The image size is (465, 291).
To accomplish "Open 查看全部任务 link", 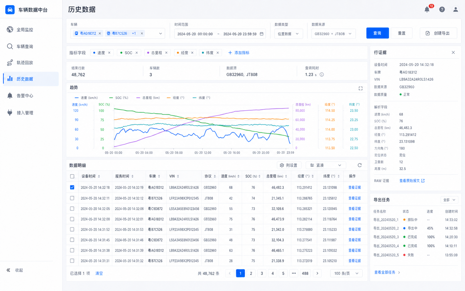I will (387, 273).
